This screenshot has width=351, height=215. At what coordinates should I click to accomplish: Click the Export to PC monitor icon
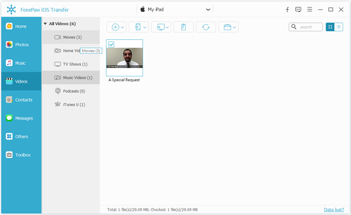coord(160,27)
